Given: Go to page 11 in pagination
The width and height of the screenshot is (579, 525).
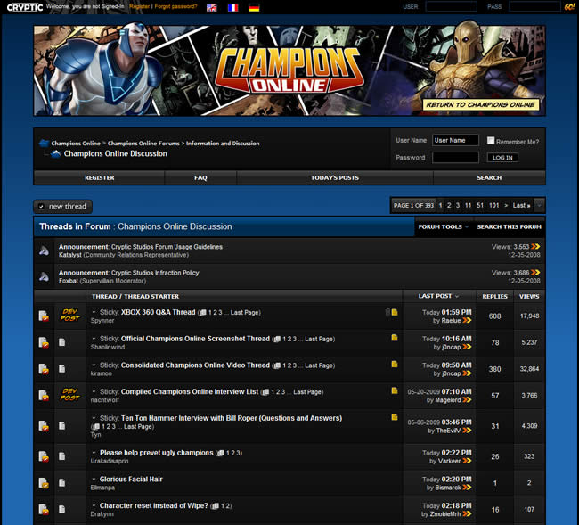Looking at the screenshot, I should [x=468, y=205].
